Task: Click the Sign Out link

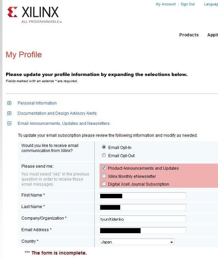Action: point(188,4)
